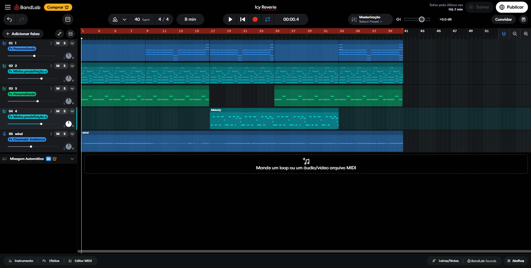Open the 4/4 time signature selector
The width and height of the screenshot is (531, 268).
click(164, 19)
